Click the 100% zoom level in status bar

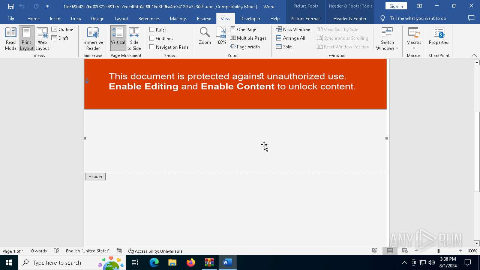point(472,251)
